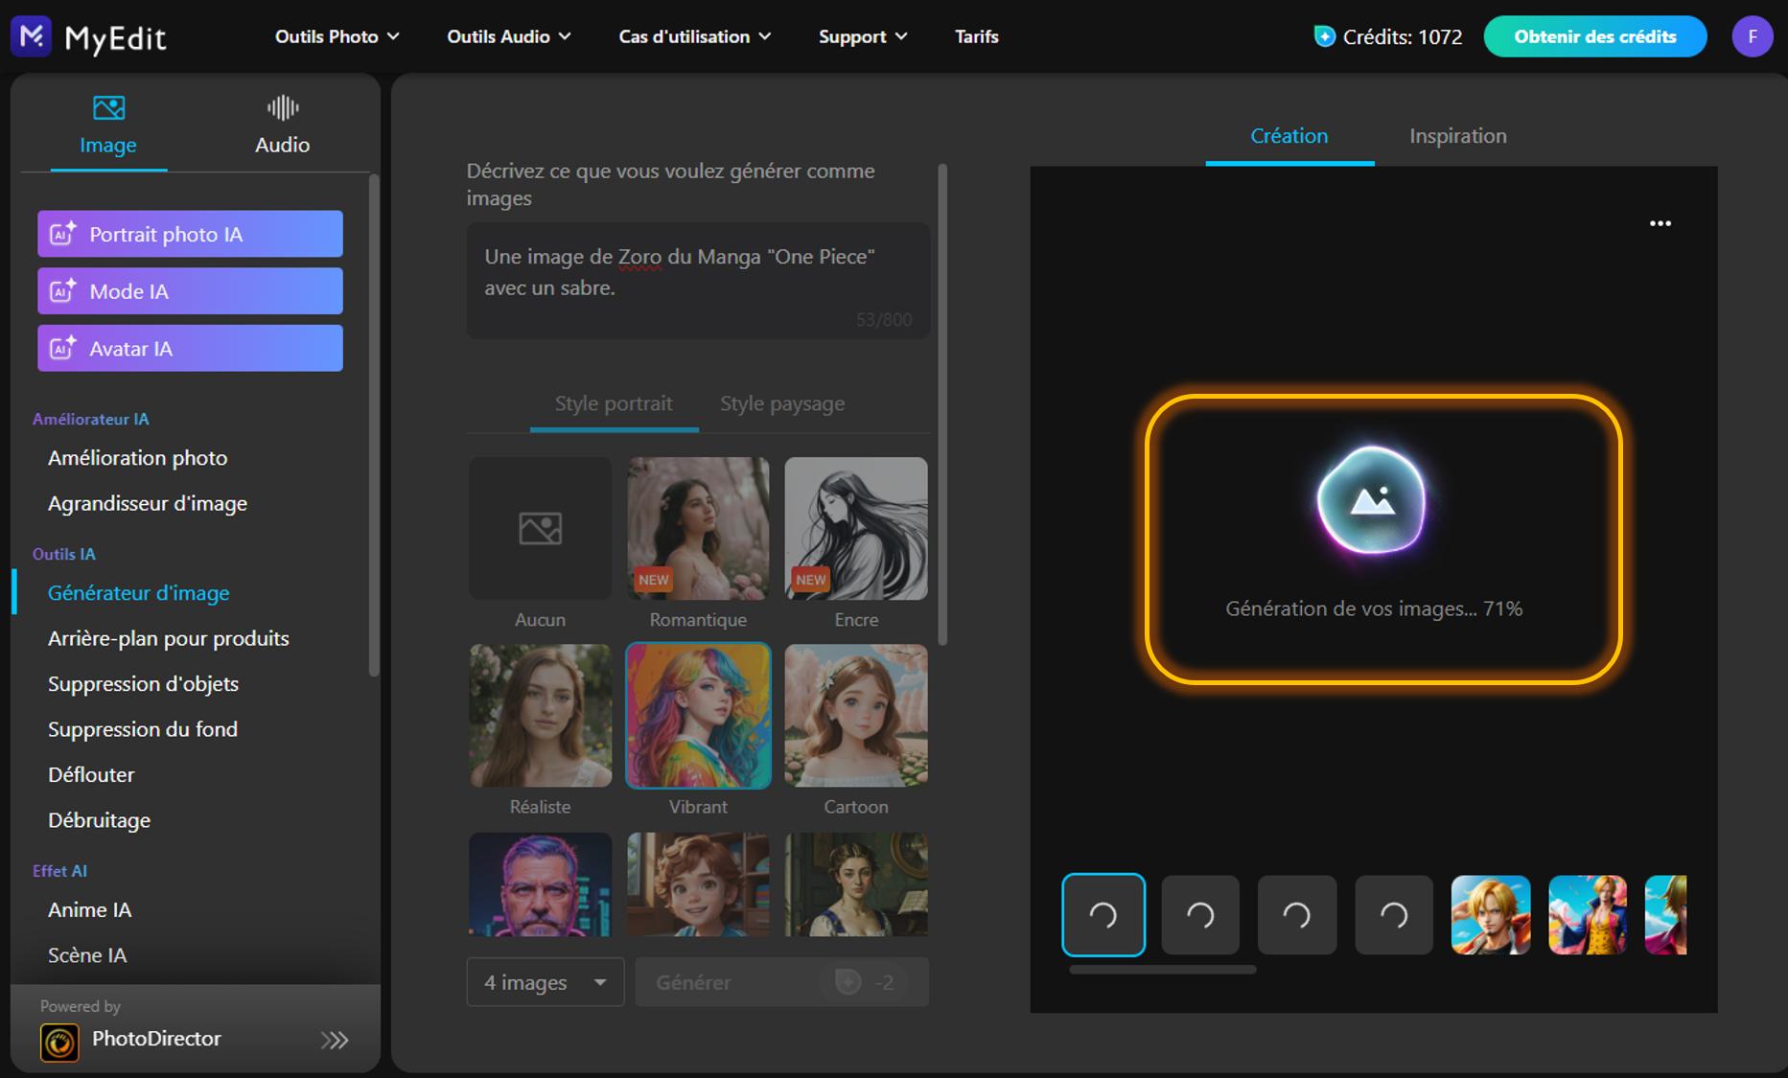
Task: Switch to the Inspiration tab
Action: tap(1458, 137)
